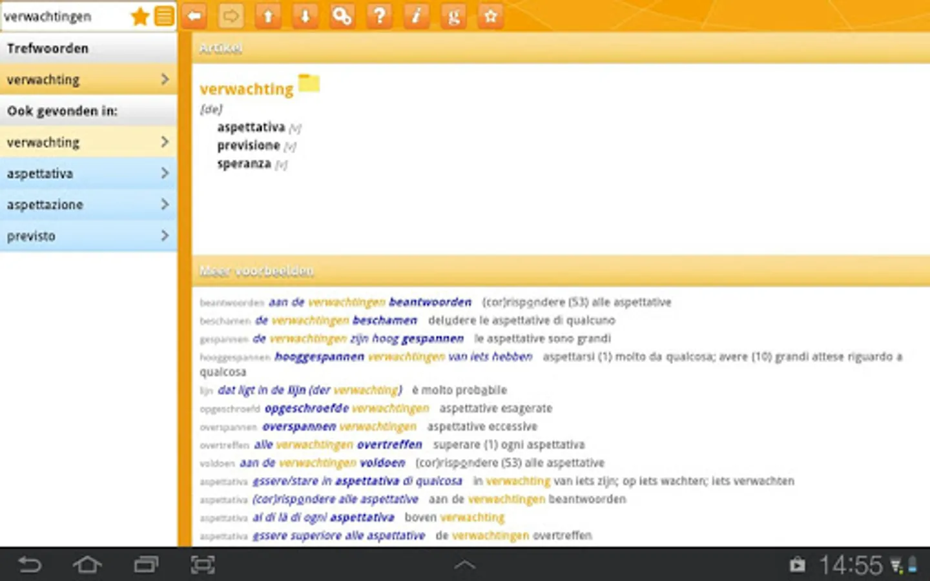Viewport: 930px width, 581px height.
Task: Open 'aspettazione' entry in sidebar
Action: click(x=88, y=205)
